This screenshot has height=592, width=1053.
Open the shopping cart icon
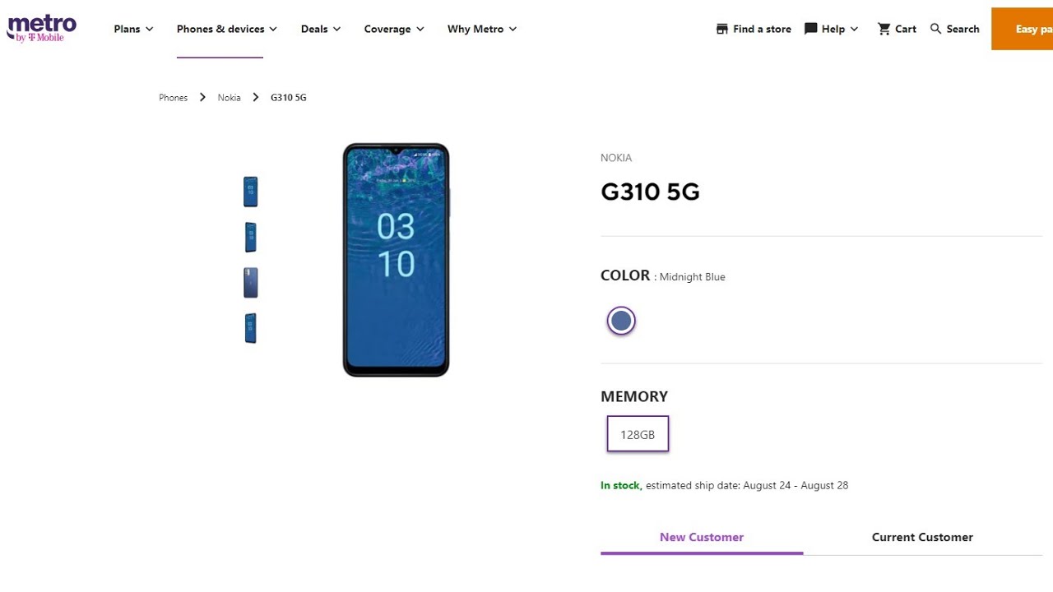(884, 29)
